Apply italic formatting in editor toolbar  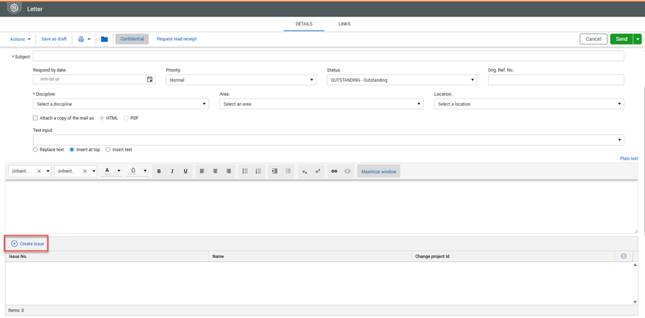click(x=172, y=171)
